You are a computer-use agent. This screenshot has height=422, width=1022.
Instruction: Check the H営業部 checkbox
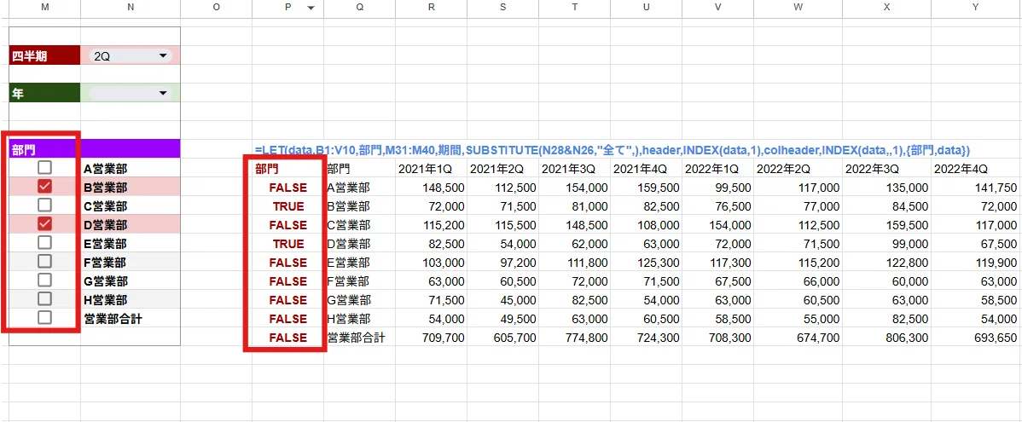tap(44, 299)
